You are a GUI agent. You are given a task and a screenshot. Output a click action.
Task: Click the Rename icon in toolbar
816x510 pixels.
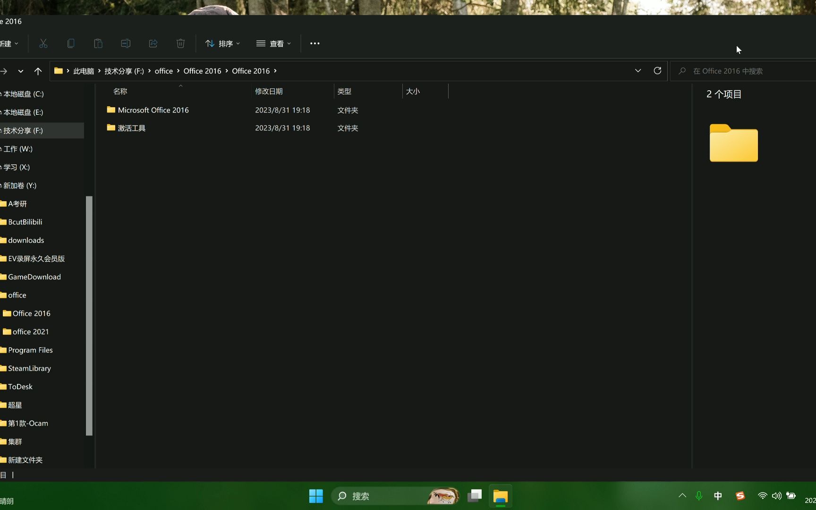(x=126, y=43)
